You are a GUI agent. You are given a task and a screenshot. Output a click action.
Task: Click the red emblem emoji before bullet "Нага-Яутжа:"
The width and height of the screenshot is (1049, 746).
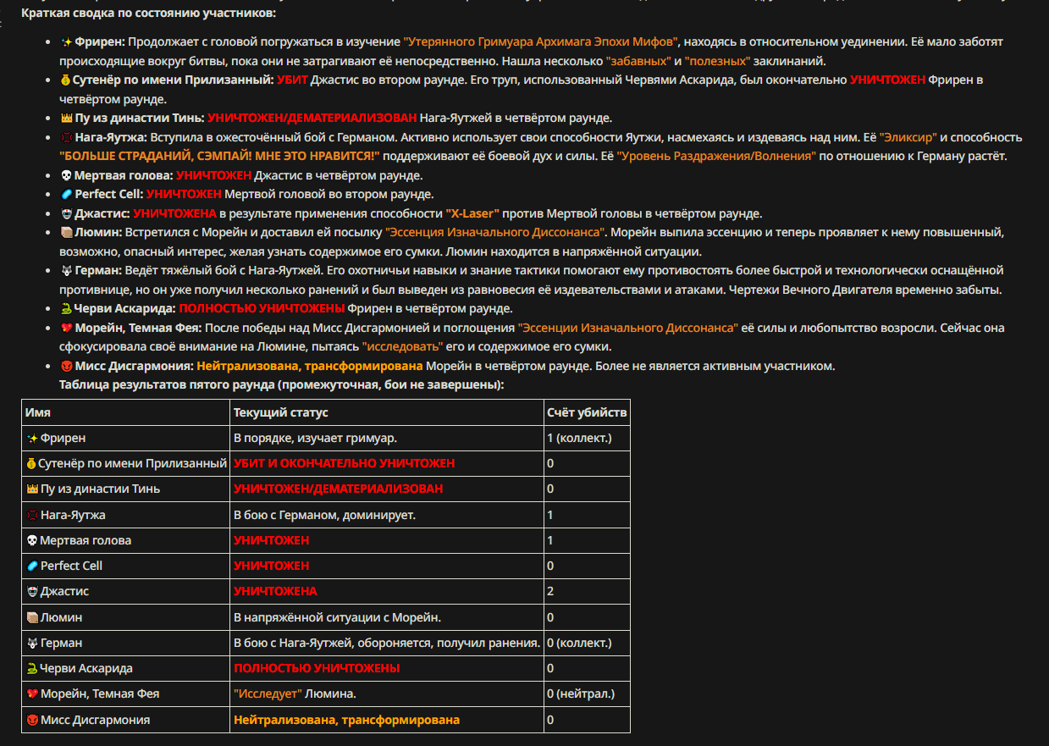click(x=67, y=137)
